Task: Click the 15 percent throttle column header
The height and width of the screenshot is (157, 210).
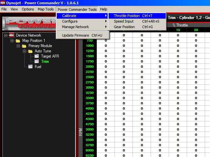Action: 178,30
